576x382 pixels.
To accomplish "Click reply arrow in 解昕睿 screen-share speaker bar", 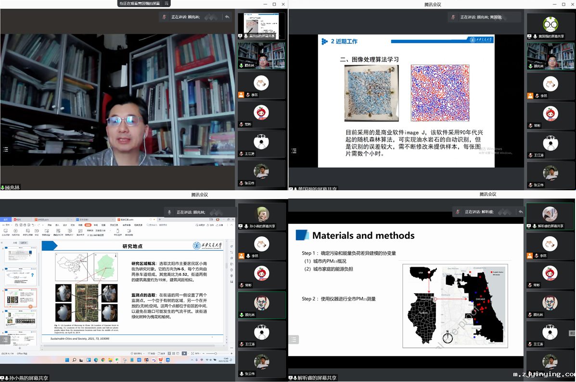I will tap(520, 212).
